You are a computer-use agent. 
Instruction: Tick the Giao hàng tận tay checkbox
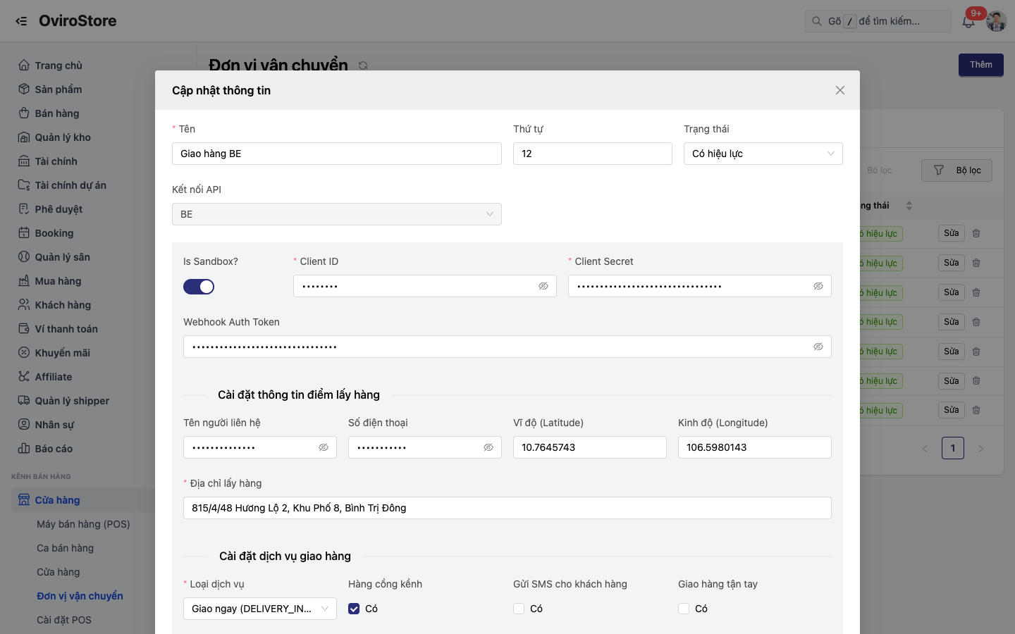684,609
